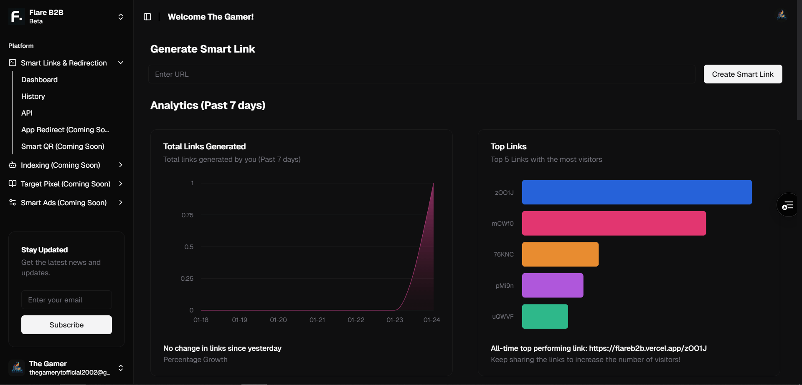802x385 pixels.
Task: Click the Platform section label
Action: click(21, 46)
